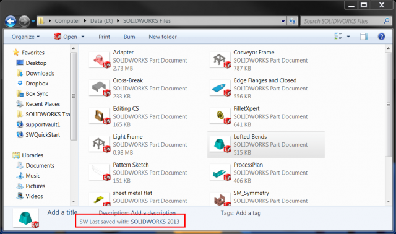Expand the address bar history dropdown
396x234 pixels.
tap(283, 21)
